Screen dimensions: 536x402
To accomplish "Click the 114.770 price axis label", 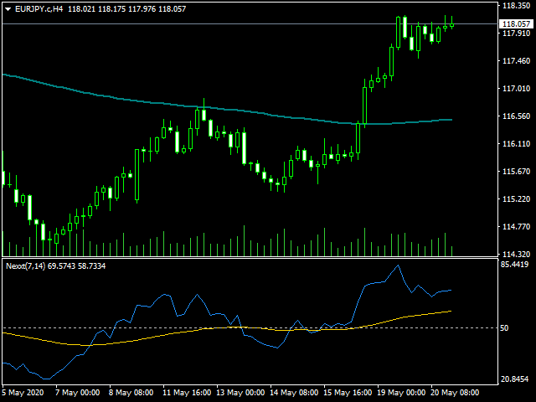I will tap(516, 227).
